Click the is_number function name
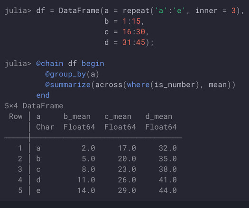 click(x=175, y=85)
